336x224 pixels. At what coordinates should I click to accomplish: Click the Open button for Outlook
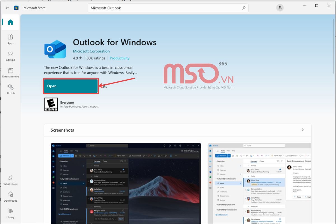pos(71,86)
